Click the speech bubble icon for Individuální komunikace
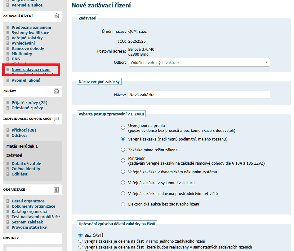 pyautogui.click(x=56, y=119)
